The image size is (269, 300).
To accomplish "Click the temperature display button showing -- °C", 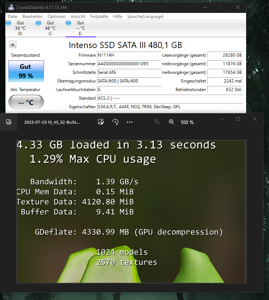I will tap(26, 102).
